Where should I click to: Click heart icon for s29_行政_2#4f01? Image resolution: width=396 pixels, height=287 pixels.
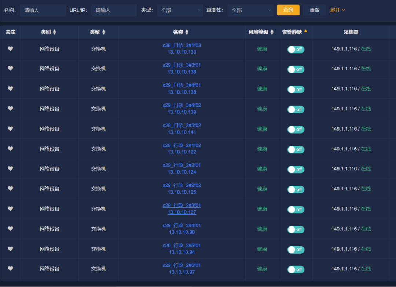tap(10, 229)
